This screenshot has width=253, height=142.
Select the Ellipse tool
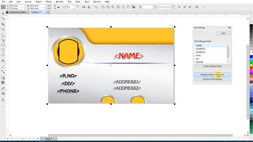click(3, 50)
